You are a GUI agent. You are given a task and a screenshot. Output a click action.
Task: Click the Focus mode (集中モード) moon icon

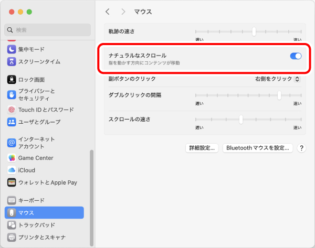click(x=12, y=49)
